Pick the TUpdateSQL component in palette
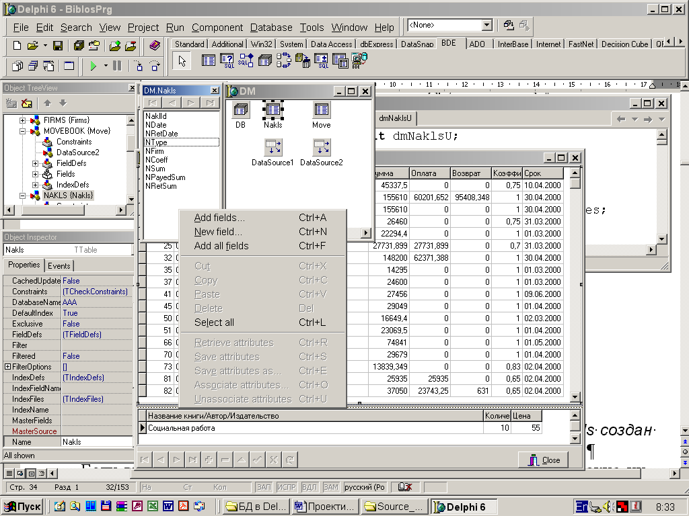This screenshot has width=689, height=516. click(x=321, y=60)
